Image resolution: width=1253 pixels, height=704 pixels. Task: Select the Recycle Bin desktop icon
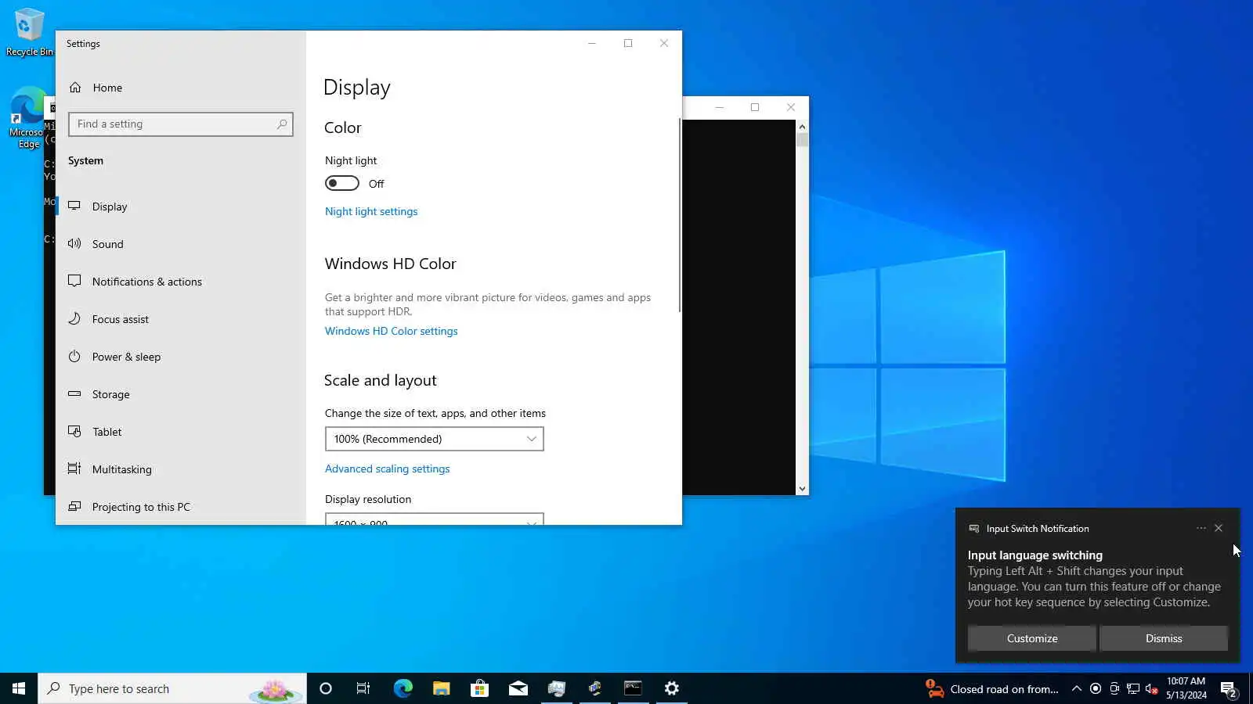(x=30, y=33)
